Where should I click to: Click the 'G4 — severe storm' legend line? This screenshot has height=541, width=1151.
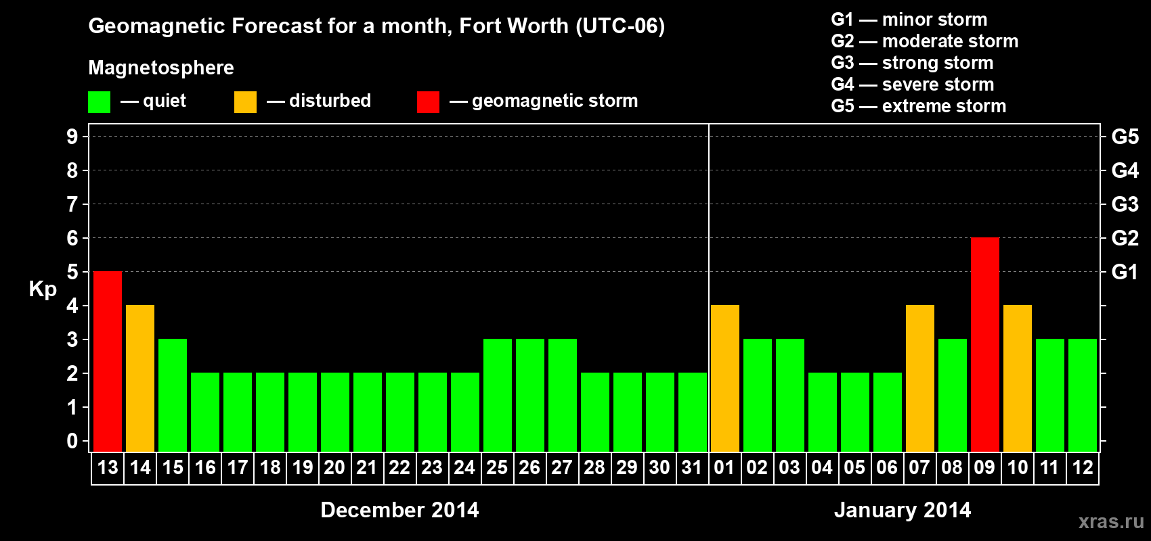[x=913, y=85]
